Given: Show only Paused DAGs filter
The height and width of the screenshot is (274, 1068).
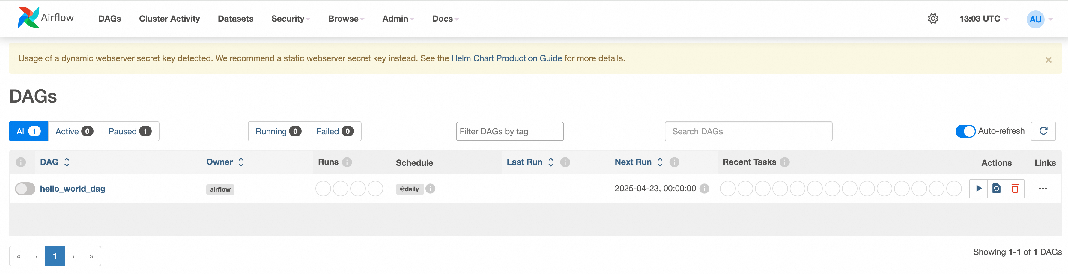Looking at the screenshot, I should (x=130, y=131).
